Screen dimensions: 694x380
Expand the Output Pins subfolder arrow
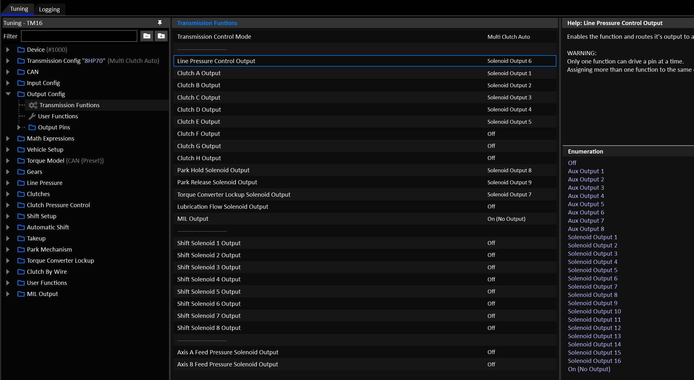tap(19, 127)
